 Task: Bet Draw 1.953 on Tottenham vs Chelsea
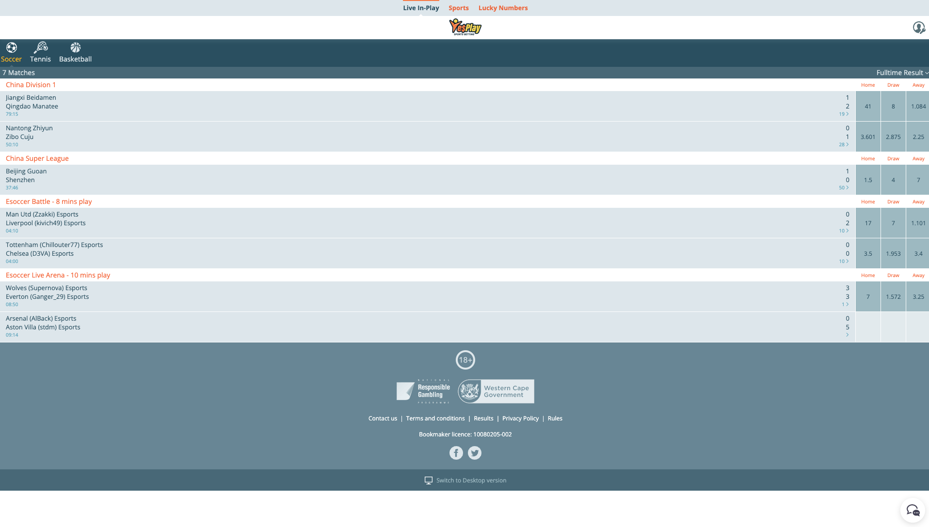click(x=893, y=254)
